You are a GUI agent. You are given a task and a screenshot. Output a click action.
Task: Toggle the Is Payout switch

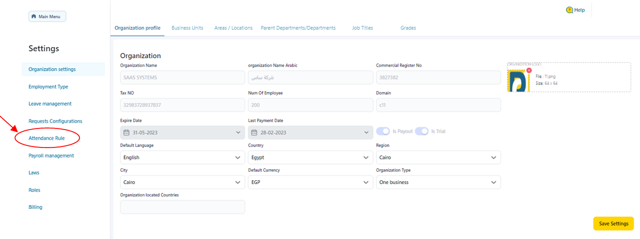[383, 131]
